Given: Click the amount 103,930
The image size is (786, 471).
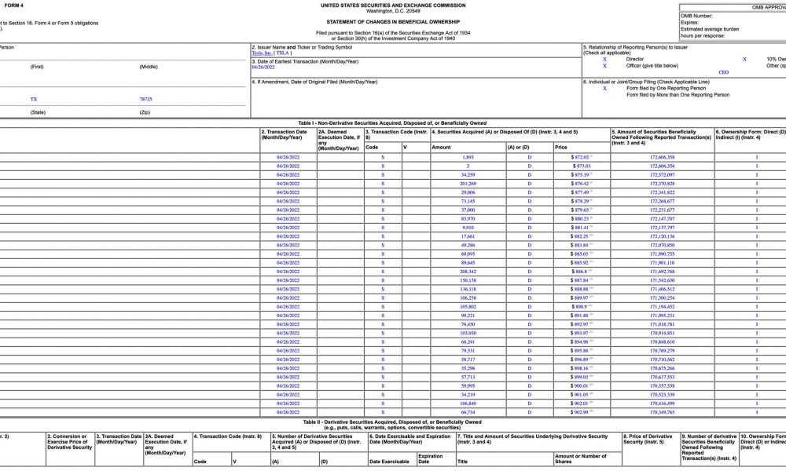Looking at the screenshot, I should click(468, 334).
